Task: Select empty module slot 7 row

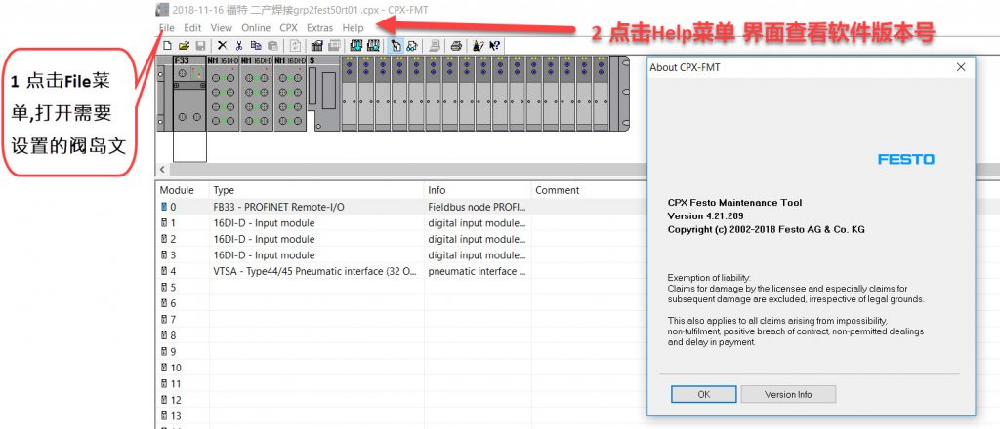Action: click(x=401, y=320)
